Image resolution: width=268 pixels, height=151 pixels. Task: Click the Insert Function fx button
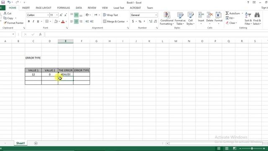point(40,34)
